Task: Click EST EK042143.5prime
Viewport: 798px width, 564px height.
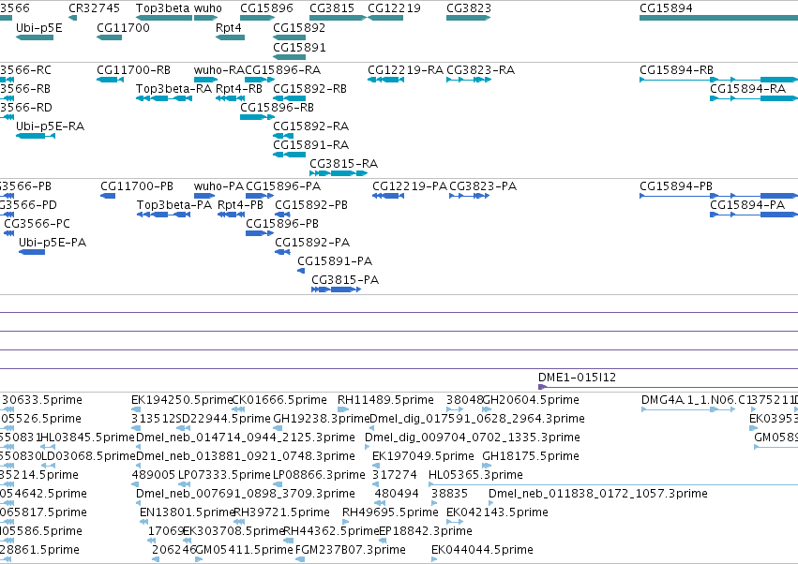Action: pos(455,522)
